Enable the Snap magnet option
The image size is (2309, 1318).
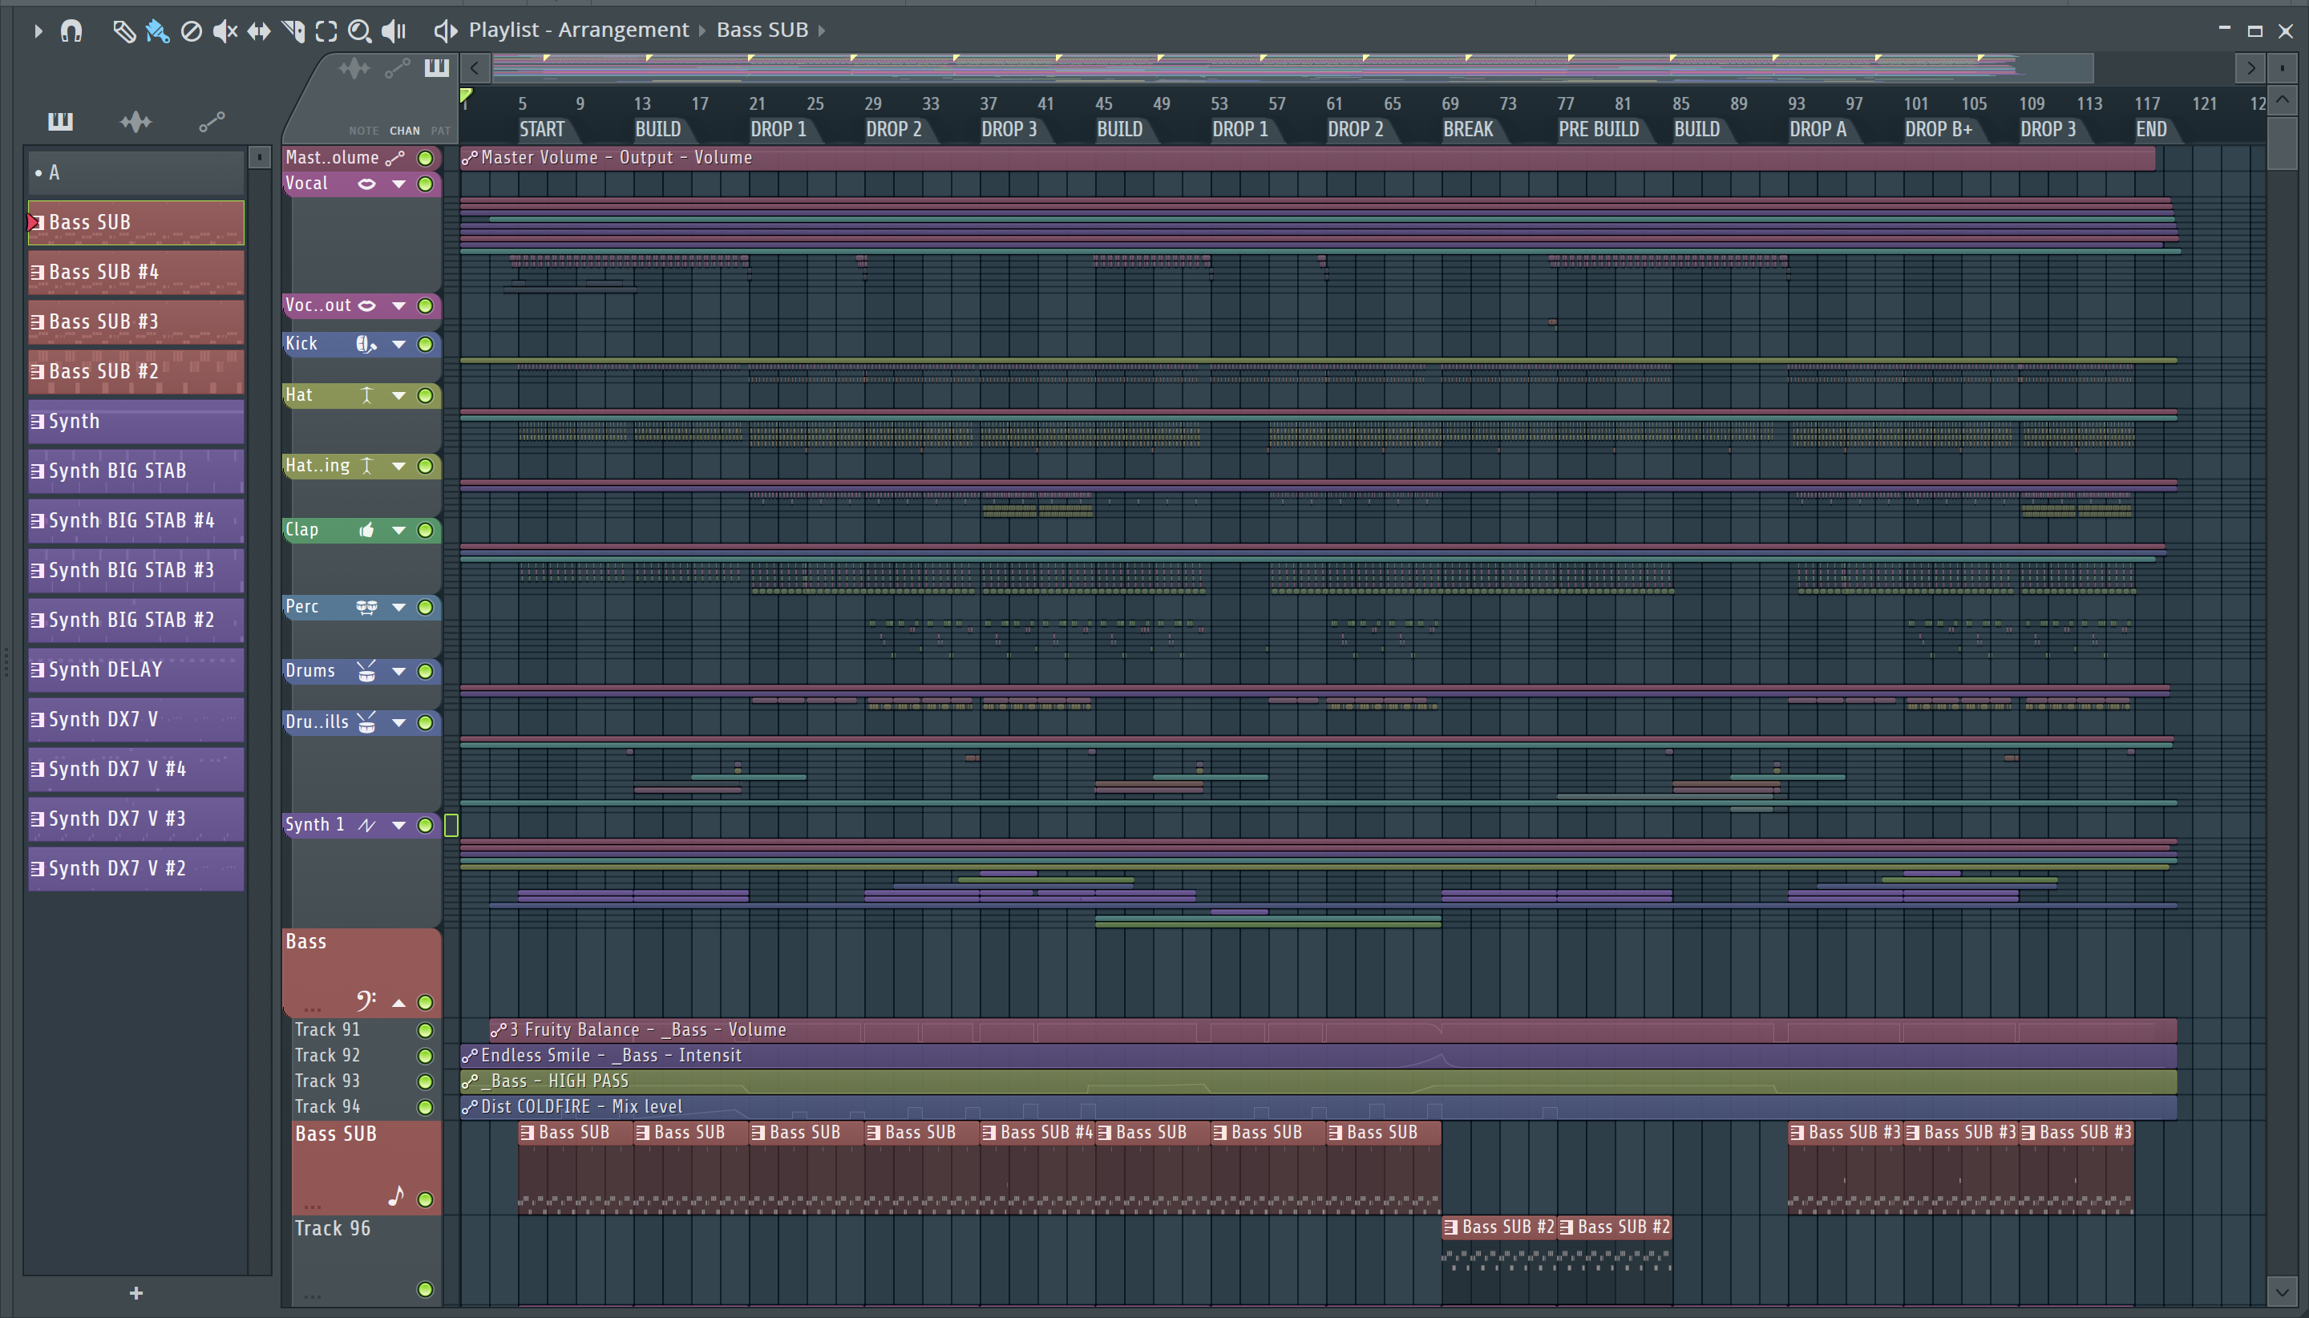point(71,30)
